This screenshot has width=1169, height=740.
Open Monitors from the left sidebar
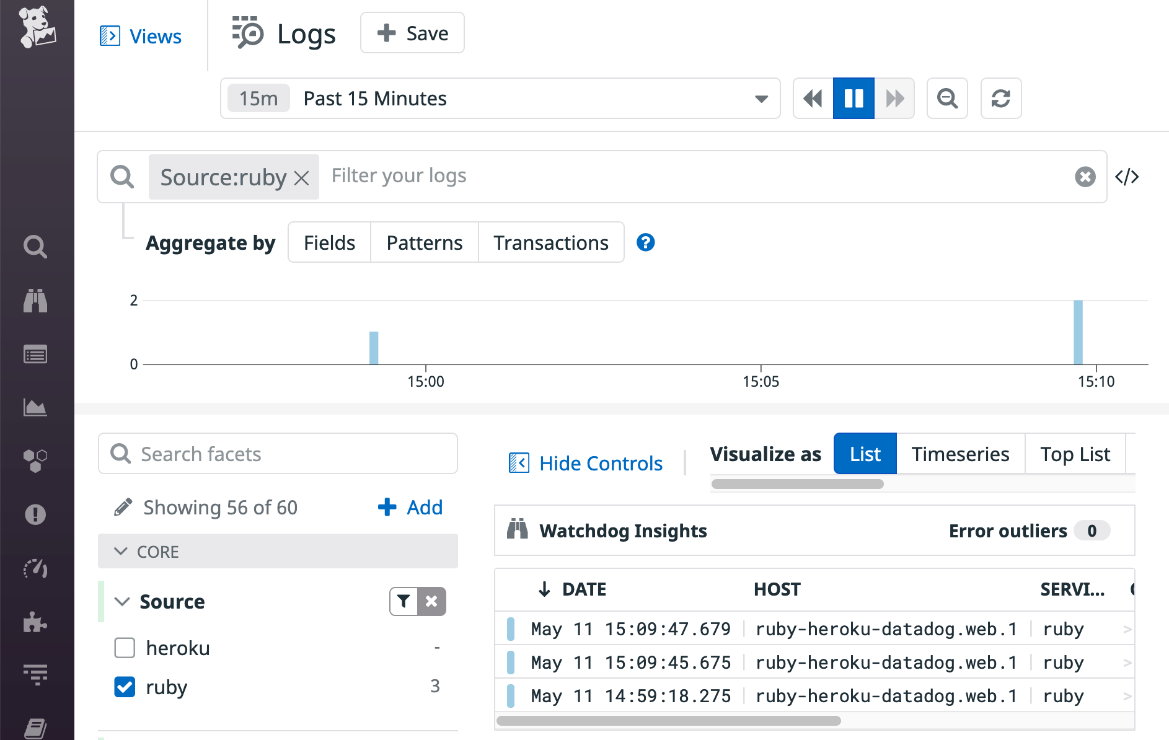[35, 514]
